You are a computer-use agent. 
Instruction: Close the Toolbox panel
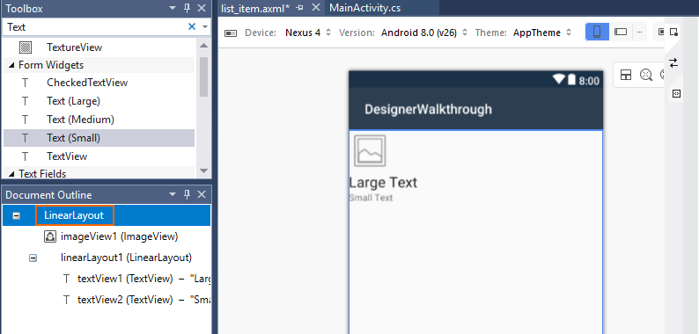point(202,8)
